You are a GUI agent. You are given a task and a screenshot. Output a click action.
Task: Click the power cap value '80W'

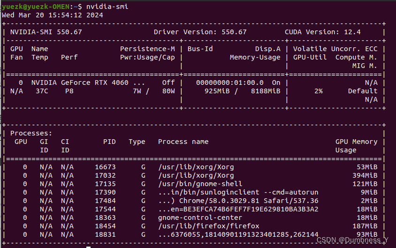click(168, 91)
